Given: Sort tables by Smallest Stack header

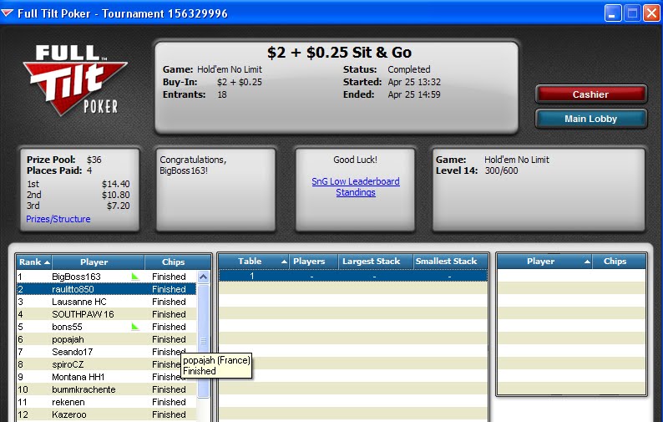Looking at the screenshot, I should click(450, 262).
